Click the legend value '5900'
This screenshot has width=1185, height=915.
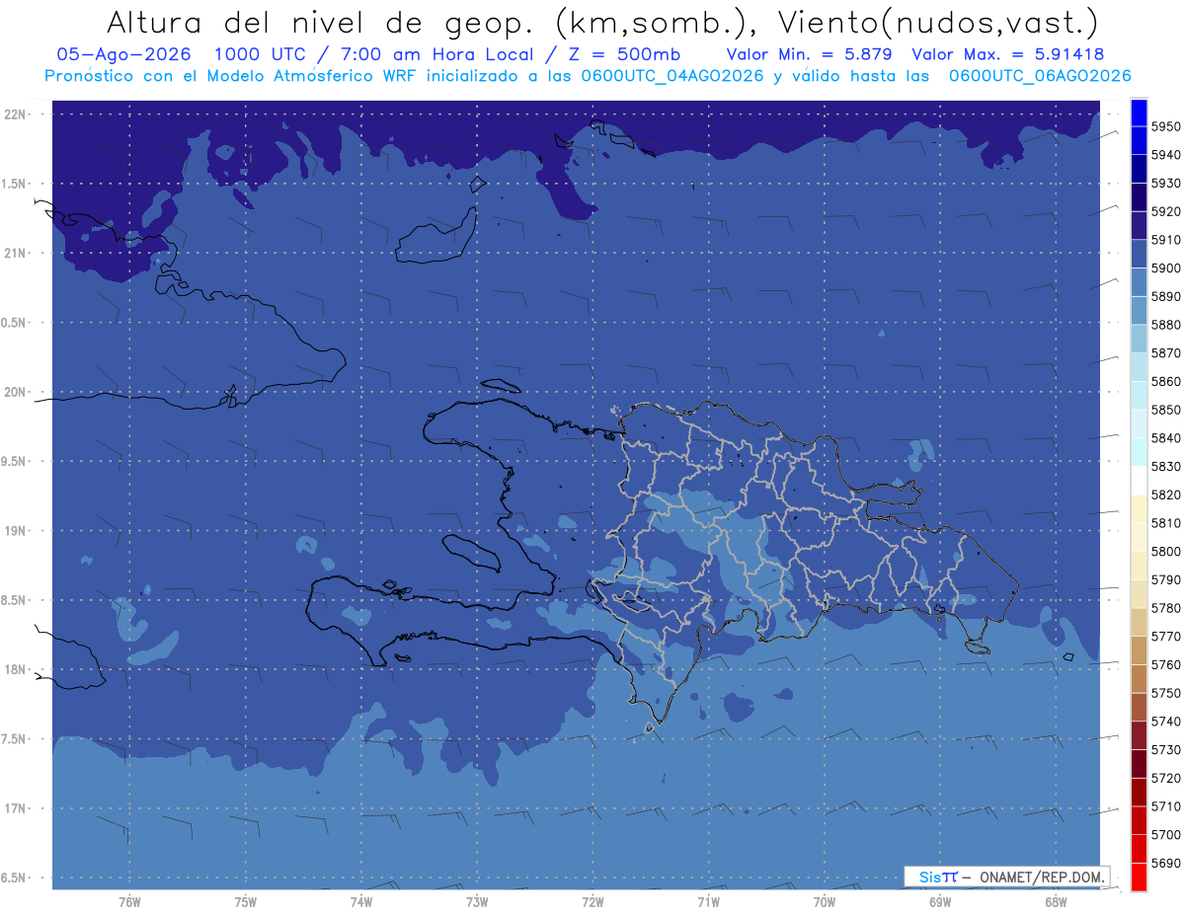point(1165,267)
